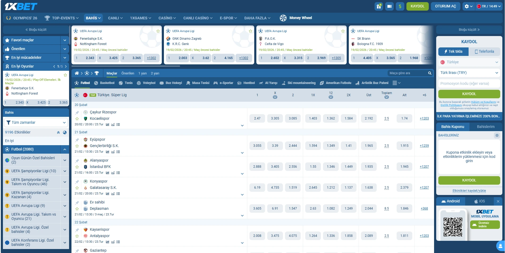This screenshot has height=253, width=505.
Task: Open the CANLI menu
Action: pyautogui.click(x=115, y=18)
